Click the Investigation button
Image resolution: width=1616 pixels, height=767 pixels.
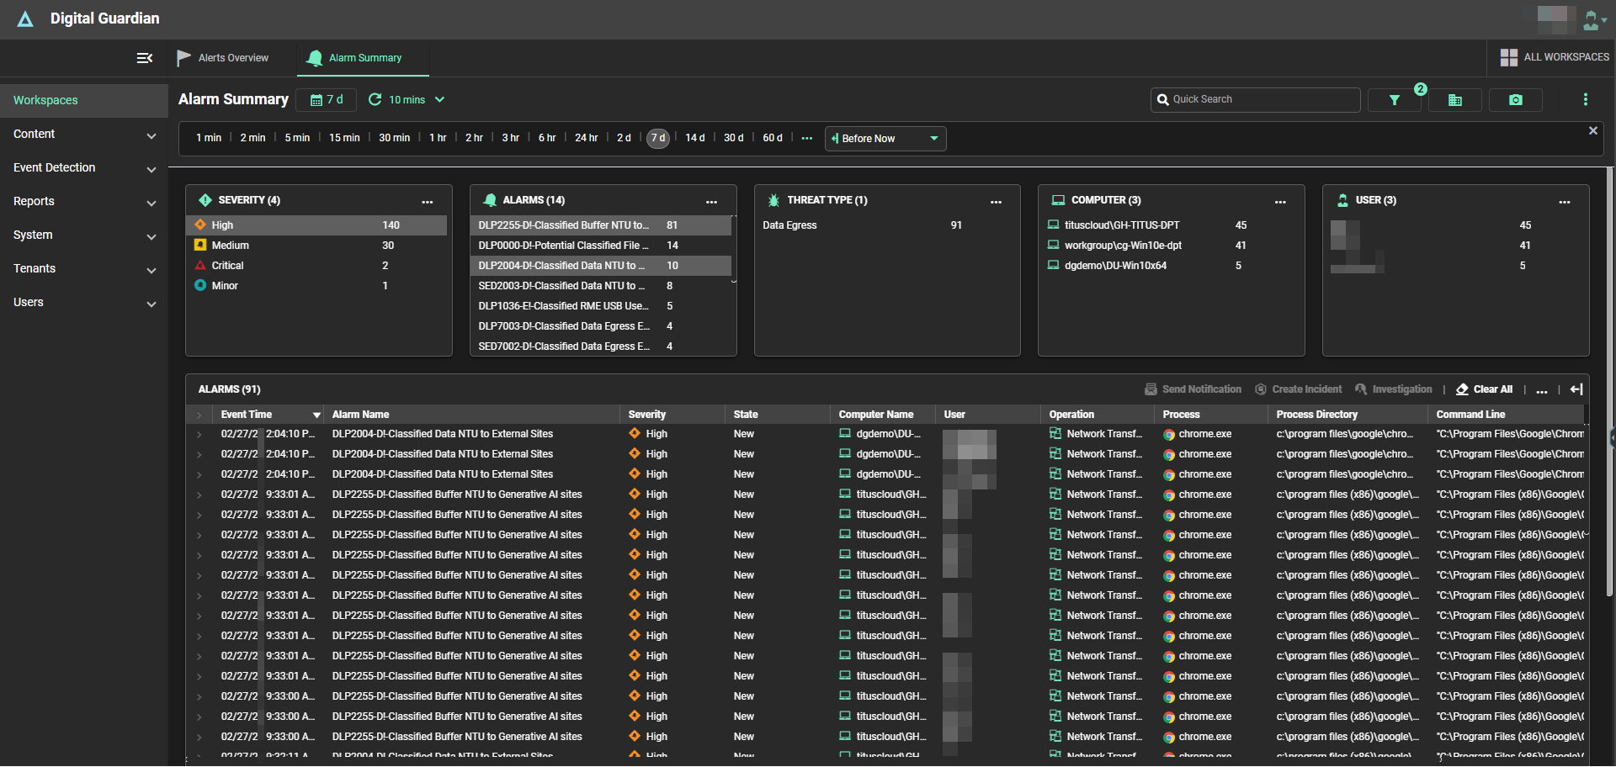tap(1394, 389)
